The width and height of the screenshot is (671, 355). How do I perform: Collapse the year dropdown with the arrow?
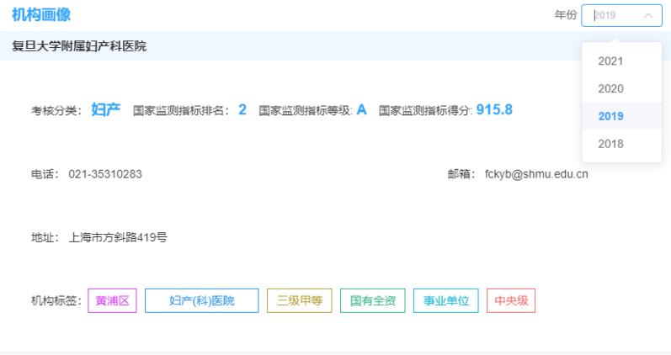coord(648,15)
